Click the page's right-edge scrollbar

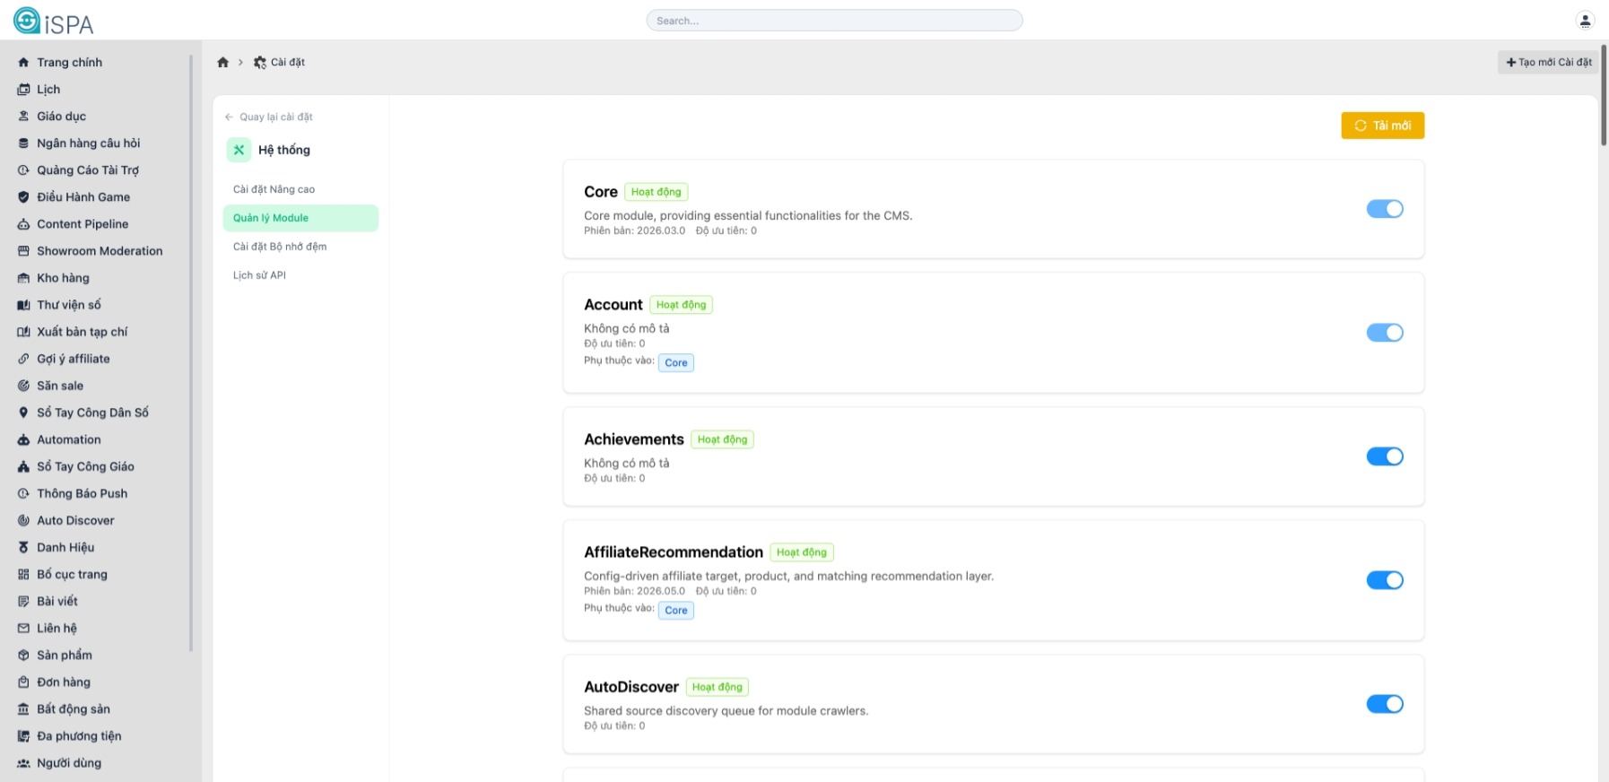pos(1604,94)
